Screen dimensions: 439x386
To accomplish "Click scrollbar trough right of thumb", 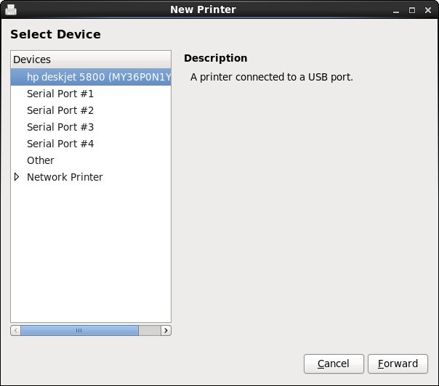I will pos(149,330).
